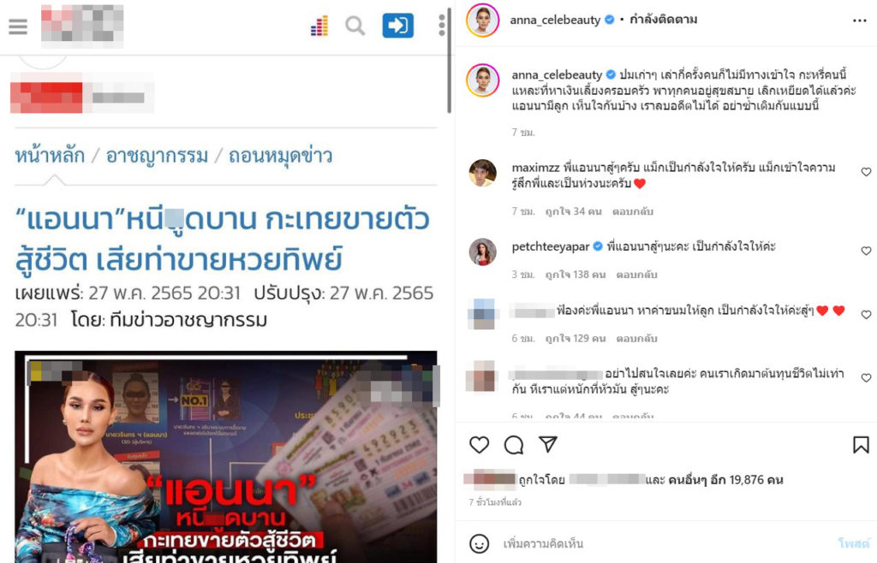The image size is (877, 563).
Task: Open the vertical three-dot menu
Action: click(x=442, y=25)
